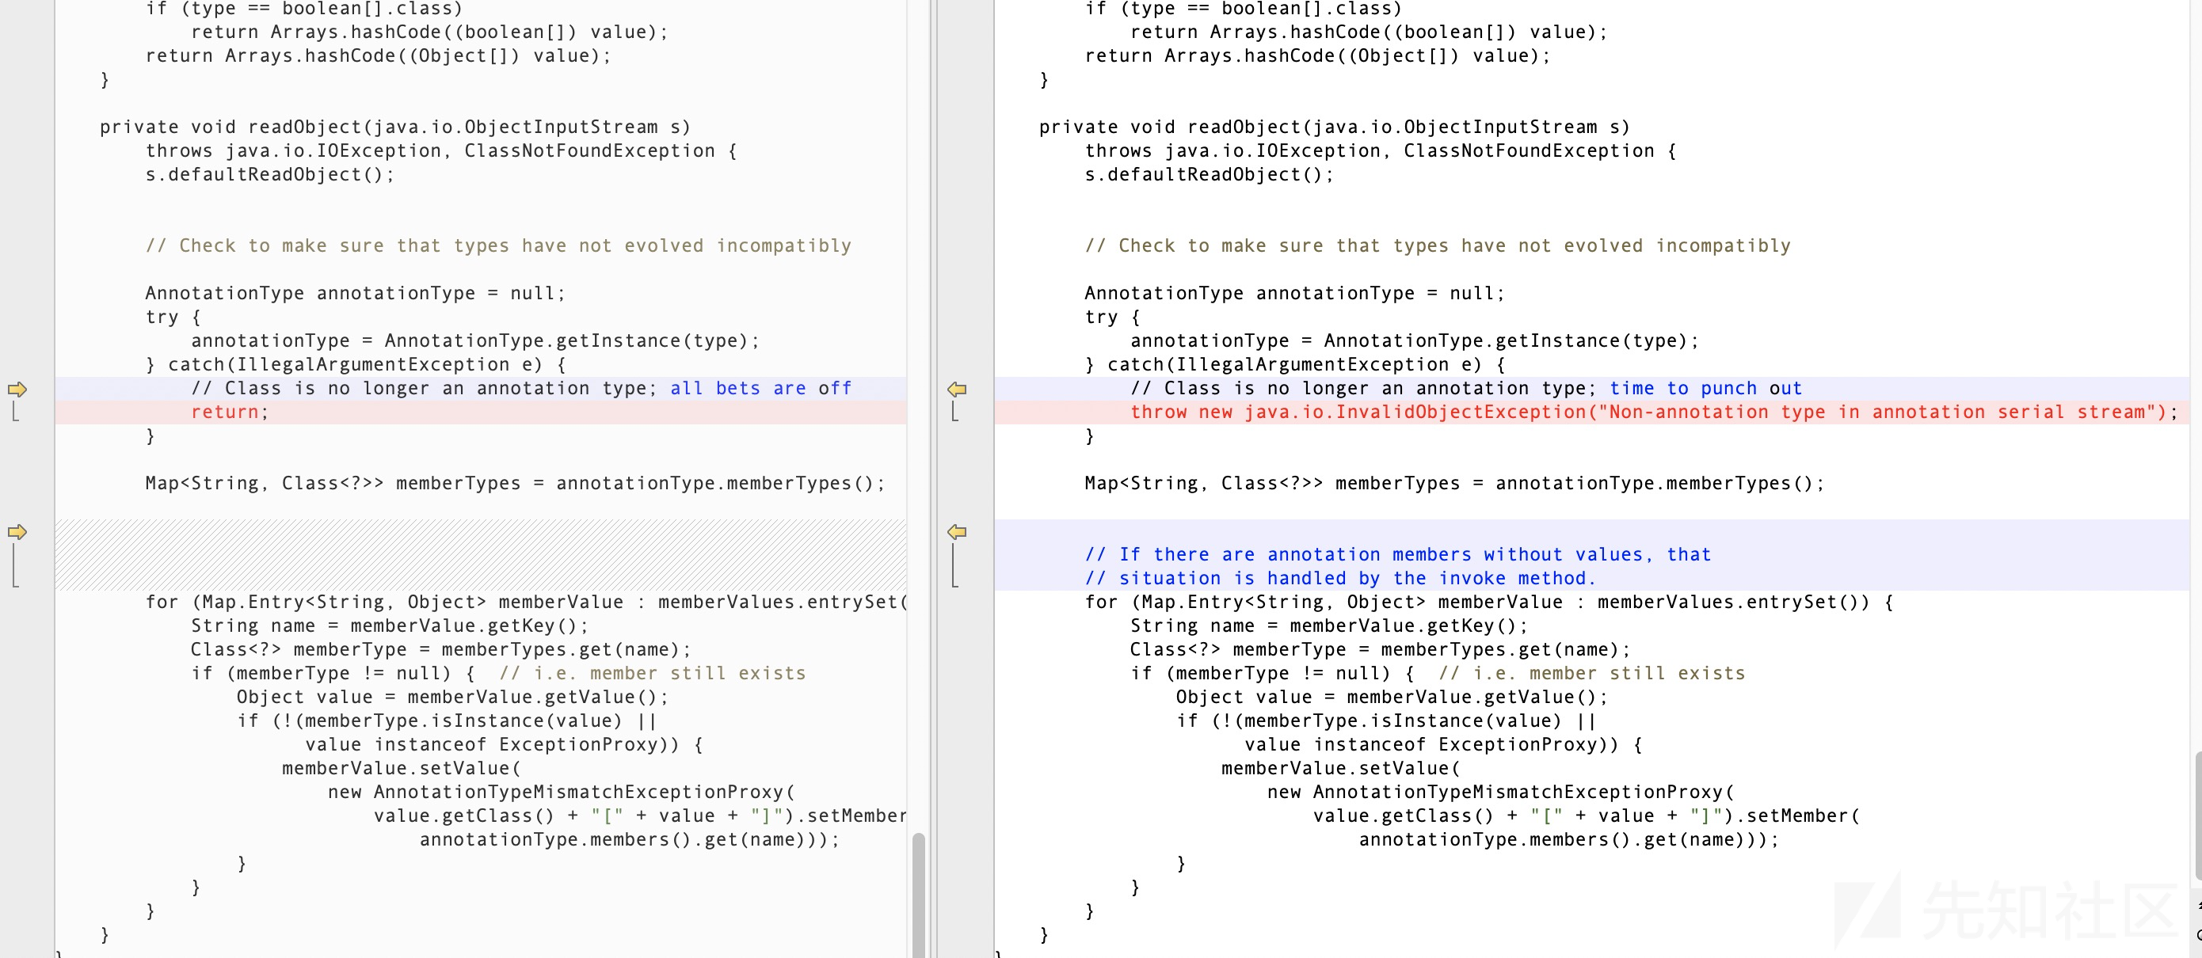Click left 'value instanceof ExceptionProxy' line
The image size is (2202, 958).
(x=505, y=745)
